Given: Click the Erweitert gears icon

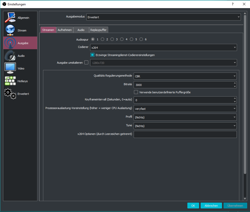Looking at the screenshot, I should click(x=10, y=94).
